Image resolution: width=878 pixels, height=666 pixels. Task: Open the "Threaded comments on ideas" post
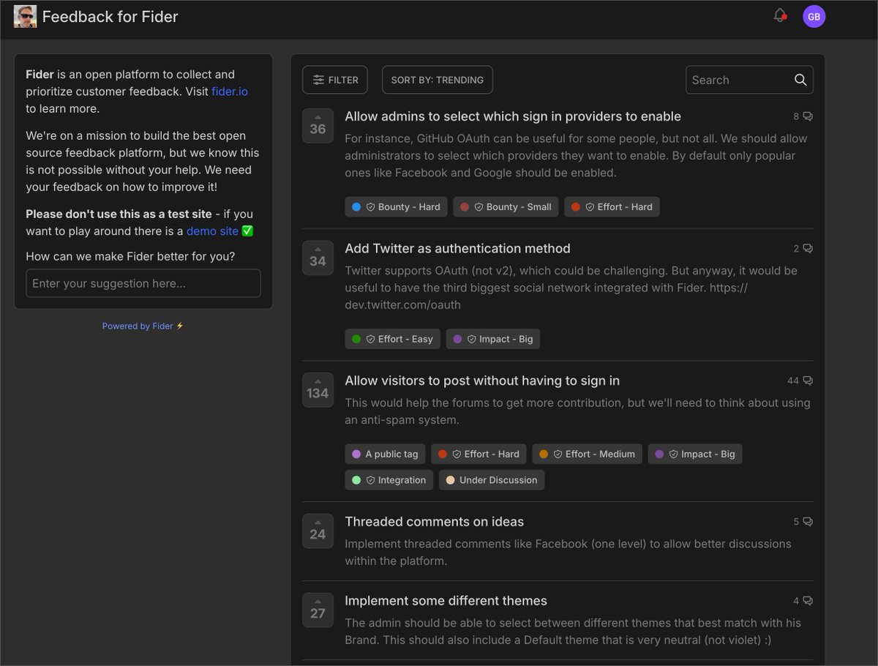point(434,521)
